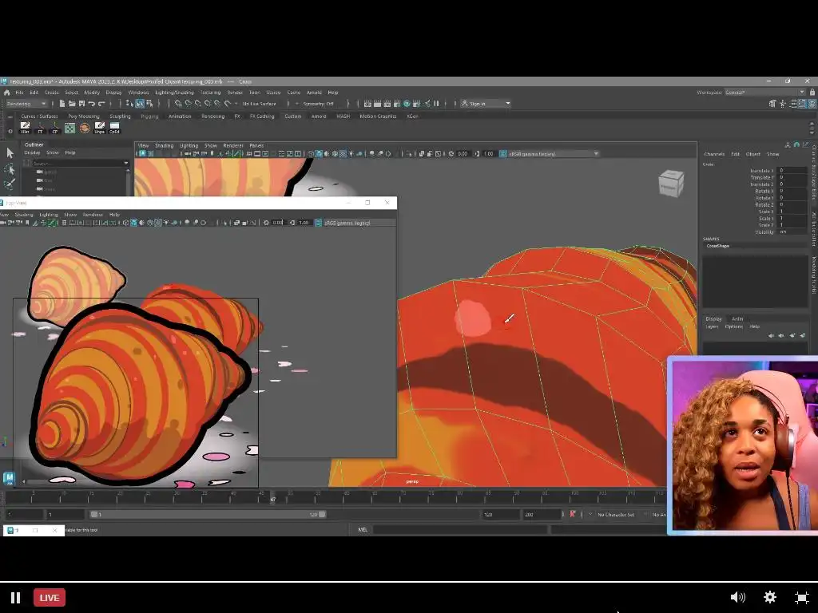
Task: Click the New Scene icon in the status line
Action: pos(62,104)
